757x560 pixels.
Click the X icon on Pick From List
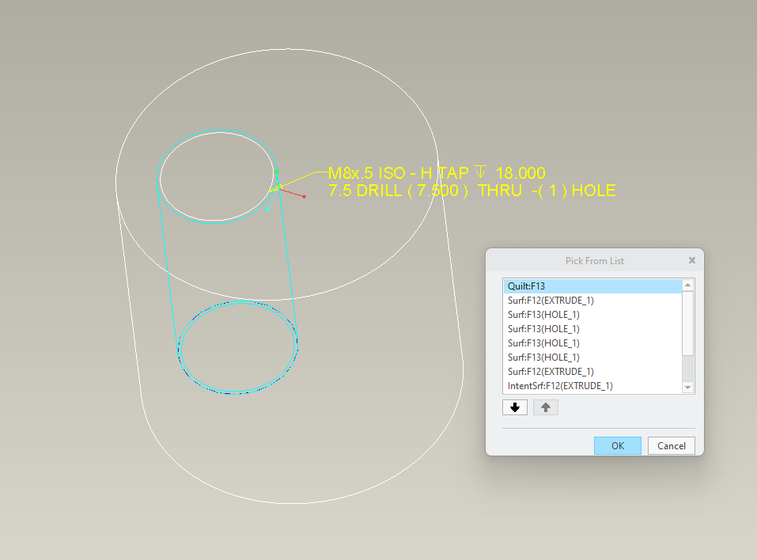click(x=691, y=259)
